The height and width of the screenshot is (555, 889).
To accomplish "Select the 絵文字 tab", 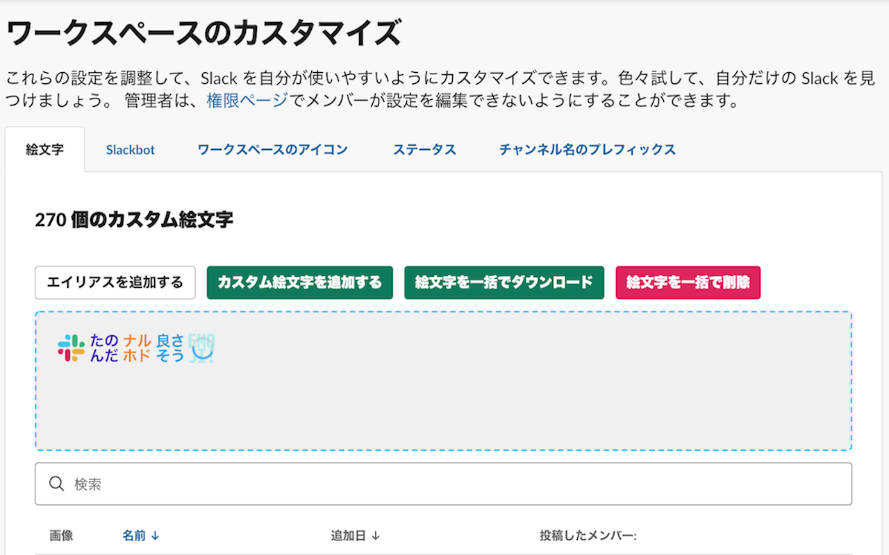I will pos(45,149).
